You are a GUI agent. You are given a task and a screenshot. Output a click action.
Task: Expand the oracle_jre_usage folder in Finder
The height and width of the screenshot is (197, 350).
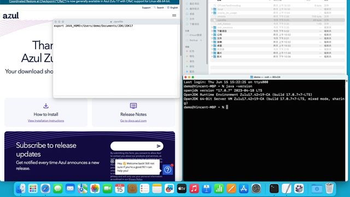pos(212,13)
